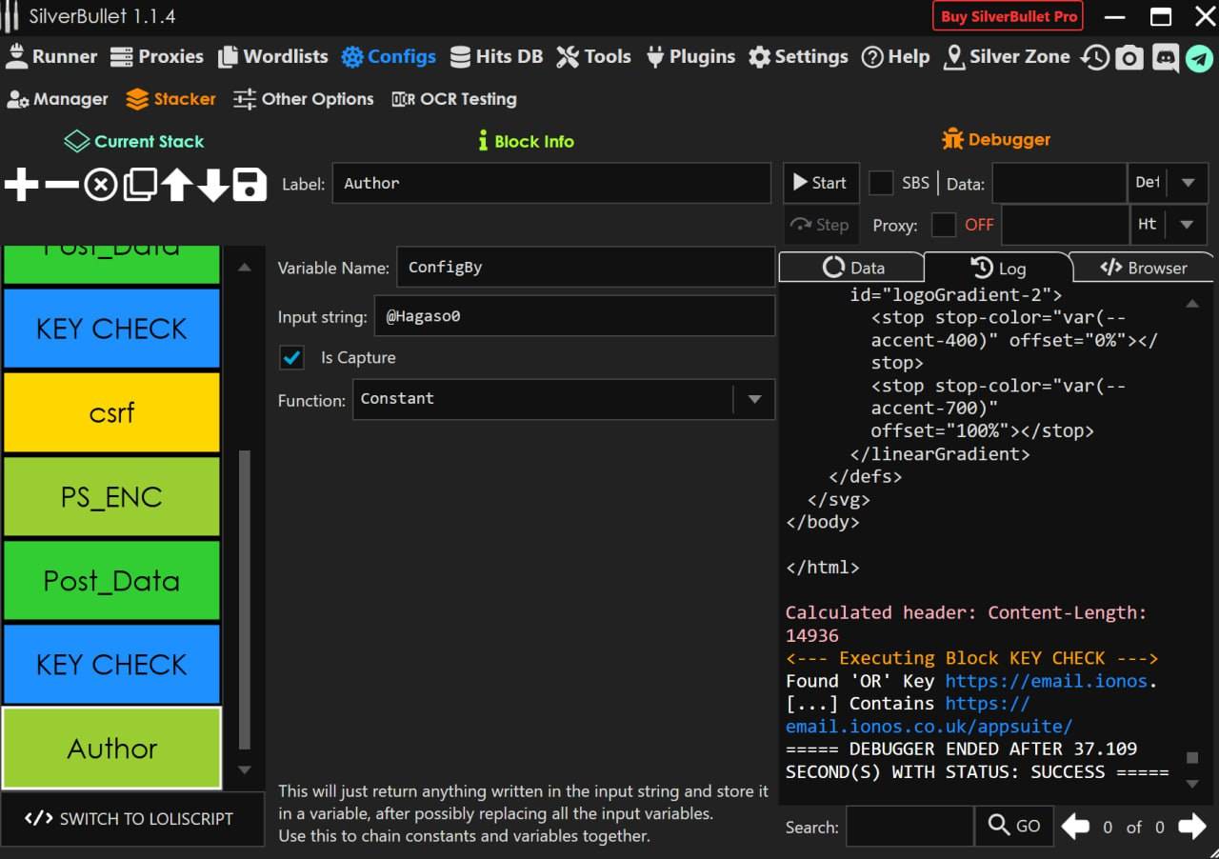1219x859 pixels.
Task: Open the proxy type dropdown
Action: 1188,225
